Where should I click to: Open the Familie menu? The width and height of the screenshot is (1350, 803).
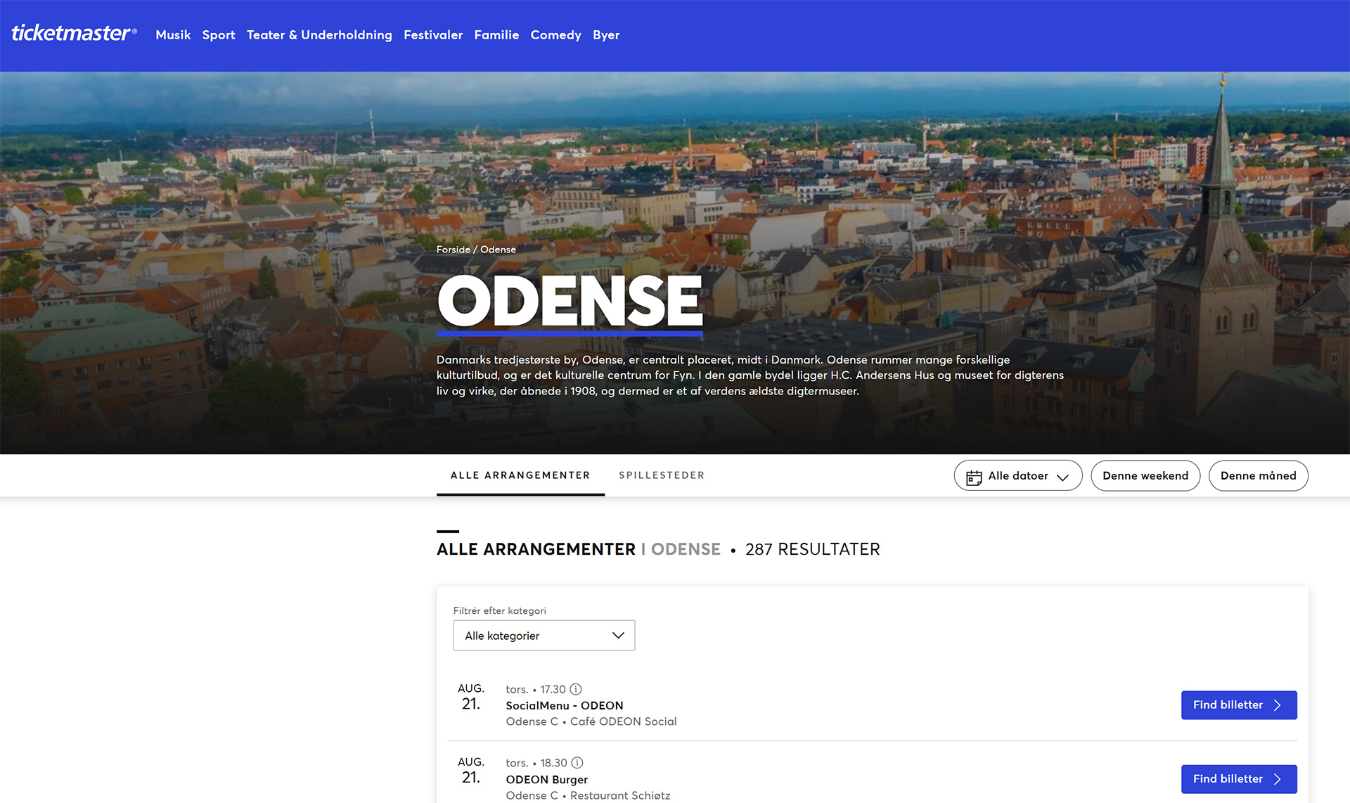click(x=496, y=35)
